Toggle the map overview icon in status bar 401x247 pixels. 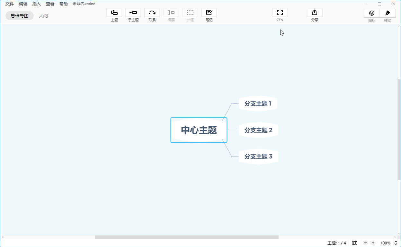(354, 243)
